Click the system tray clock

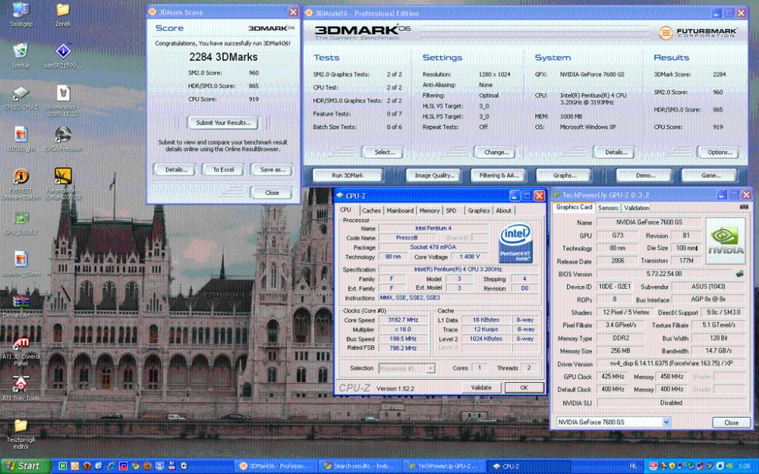tap(745, 466)
